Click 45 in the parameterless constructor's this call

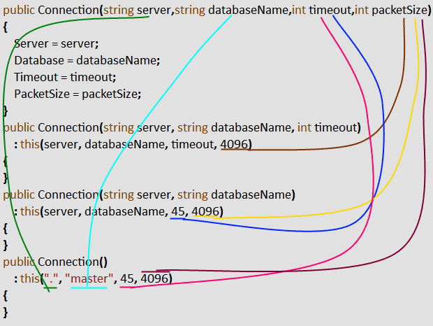127,279
